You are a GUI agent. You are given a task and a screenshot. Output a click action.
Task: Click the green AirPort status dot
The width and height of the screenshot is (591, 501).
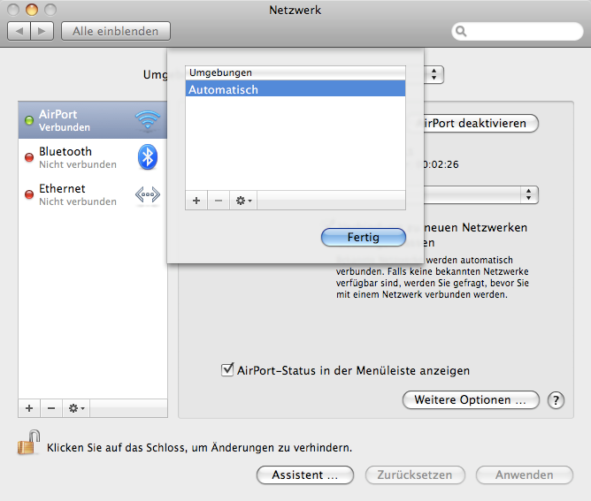point(29,120)
